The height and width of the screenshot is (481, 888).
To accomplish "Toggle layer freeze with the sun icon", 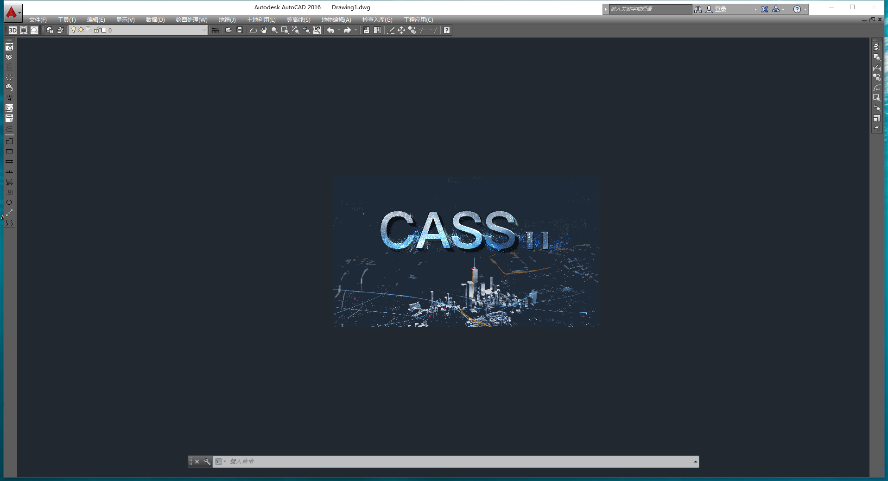I will 81,30.
